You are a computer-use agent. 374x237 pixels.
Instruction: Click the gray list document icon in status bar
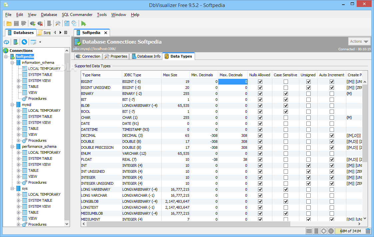(316, 231)
